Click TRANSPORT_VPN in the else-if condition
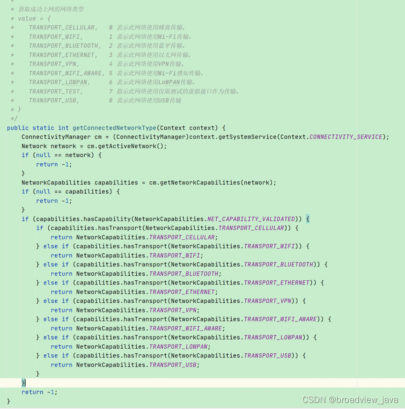This screenshot has width=405, height=409. click(x=267, y=301)
